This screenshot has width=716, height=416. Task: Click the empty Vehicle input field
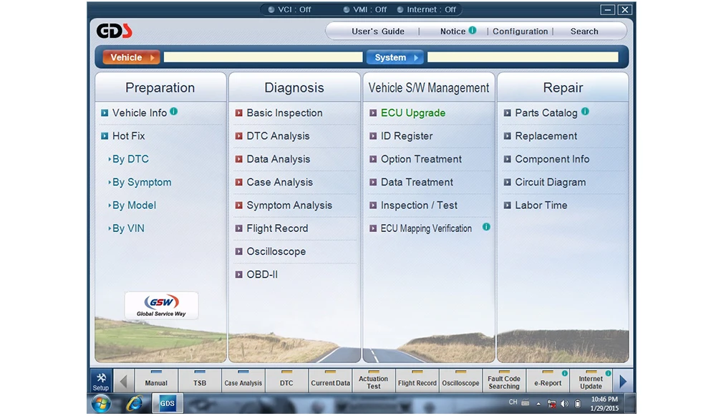[263, 57]
